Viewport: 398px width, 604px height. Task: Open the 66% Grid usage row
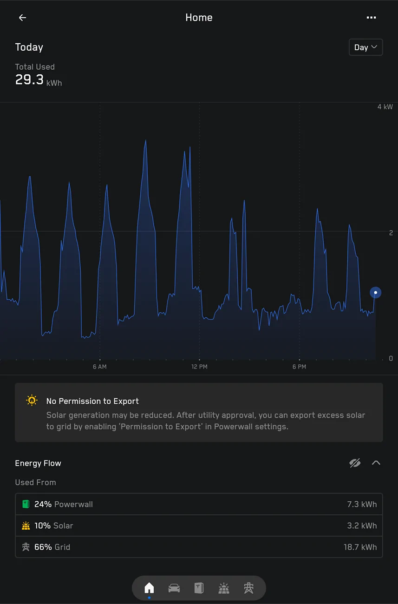[x=199, y=547]
